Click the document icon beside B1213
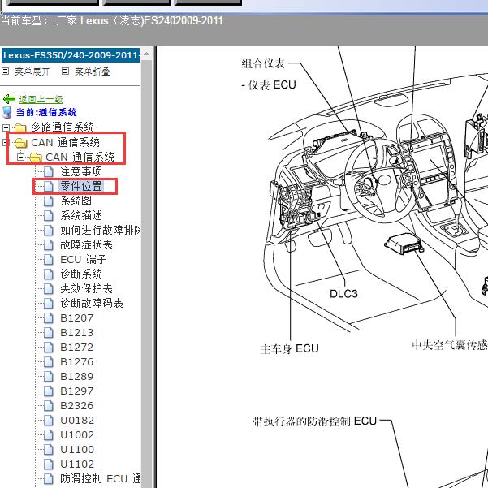 48,332
